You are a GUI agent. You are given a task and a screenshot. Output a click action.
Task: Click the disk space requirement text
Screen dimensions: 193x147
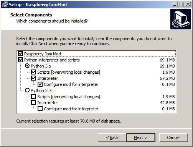coord(69,121)
